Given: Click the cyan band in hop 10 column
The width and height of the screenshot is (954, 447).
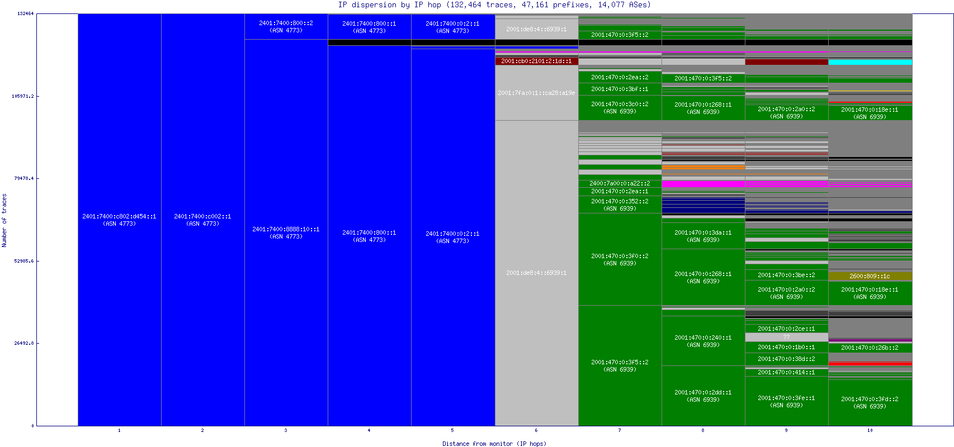Looking at the screenshot, I should coord(870,62).
